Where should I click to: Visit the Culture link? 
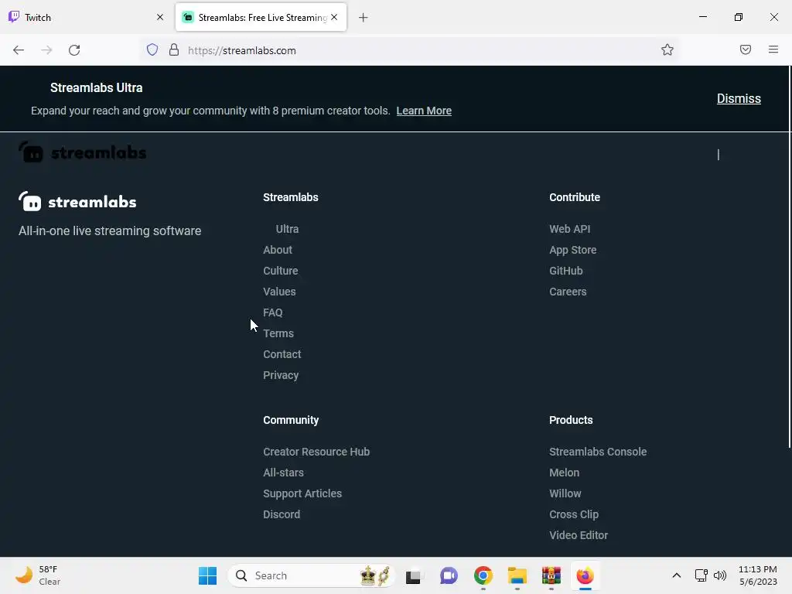tap(280, 271)
